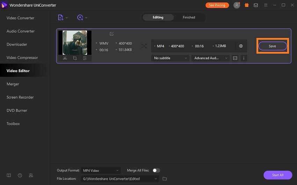The width and height of the screenshot is (297, 185).
Task: Open the hamburger menu icon
Action: pyautogui.click(x=266, y=5)
